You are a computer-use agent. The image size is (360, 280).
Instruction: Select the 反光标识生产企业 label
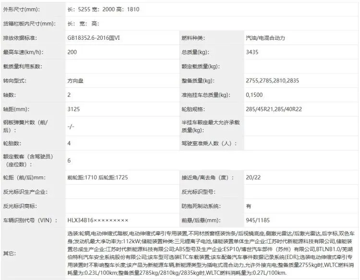25,192
